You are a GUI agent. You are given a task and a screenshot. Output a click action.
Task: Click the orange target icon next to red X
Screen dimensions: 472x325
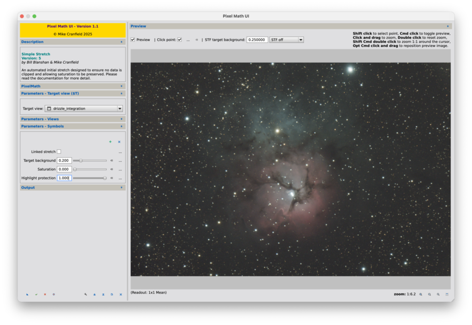(54, 294)
